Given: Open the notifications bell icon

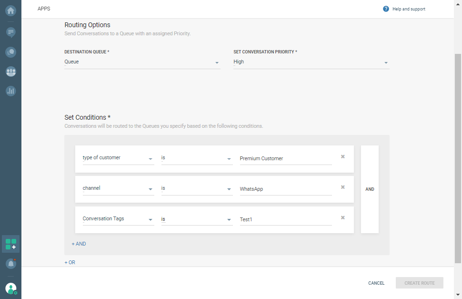Looking at the screenshot, I should pos(10,263).
